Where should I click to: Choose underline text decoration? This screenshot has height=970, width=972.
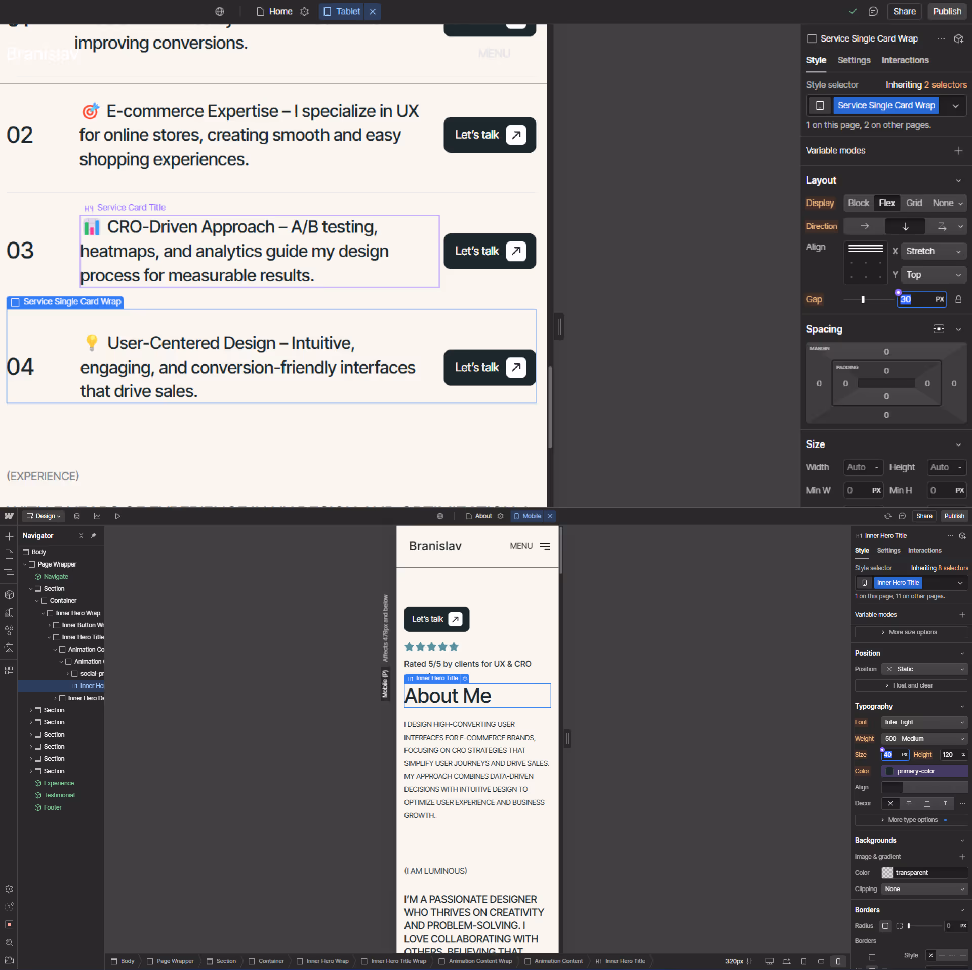click(927, 803)
